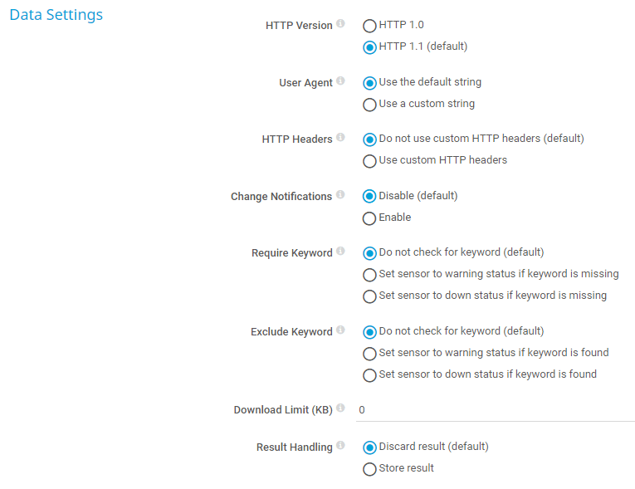Choose Use a custom string
635x489 pixels.
pos(370,105)
